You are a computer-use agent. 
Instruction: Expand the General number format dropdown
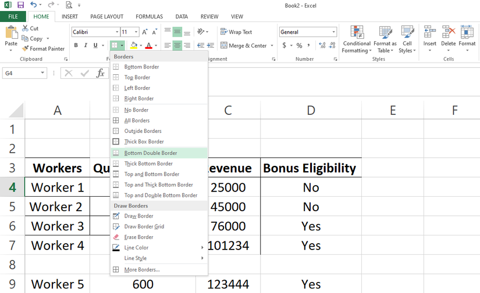point(334,32)
